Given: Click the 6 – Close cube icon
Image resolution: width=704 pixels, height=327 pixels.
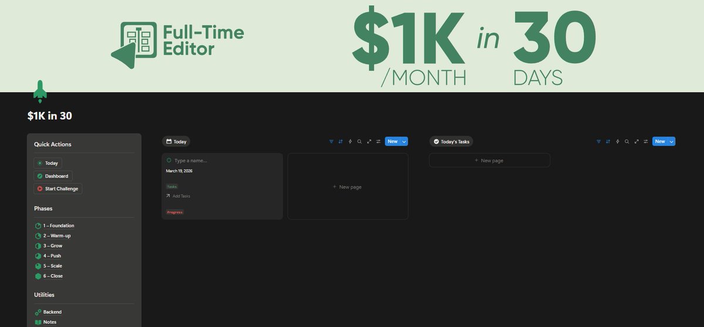Looking at the screenshot, I should click(38, 276).
